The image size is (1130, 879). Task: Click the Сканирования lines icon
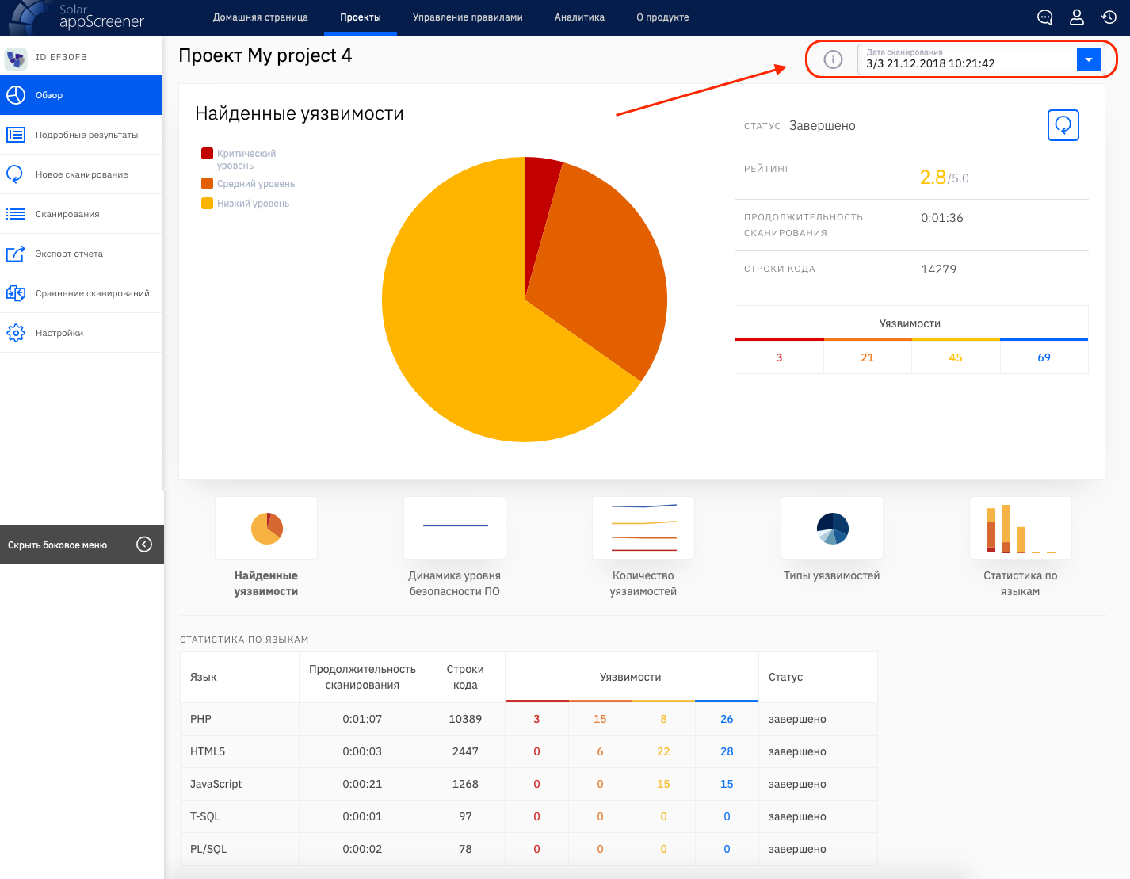coord(16,214)
